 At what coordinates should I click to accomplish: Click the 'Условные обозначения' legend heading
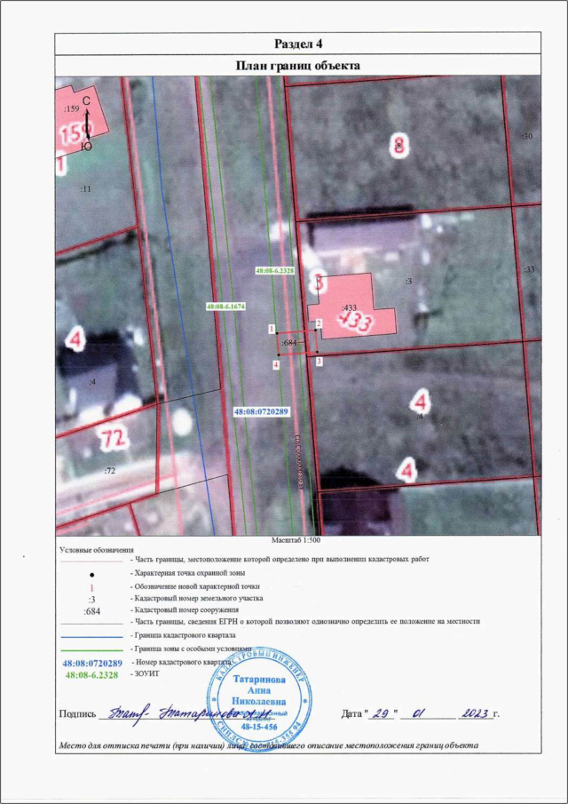click(95, 550)
